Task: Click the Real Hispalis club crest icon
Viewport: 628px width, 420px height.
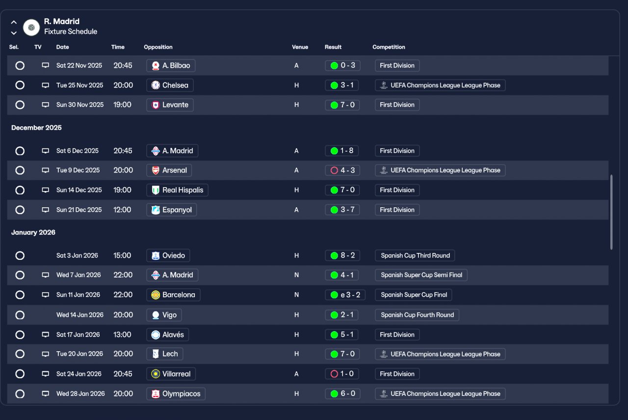Action: pyautogui.click(x=156, y=190)
